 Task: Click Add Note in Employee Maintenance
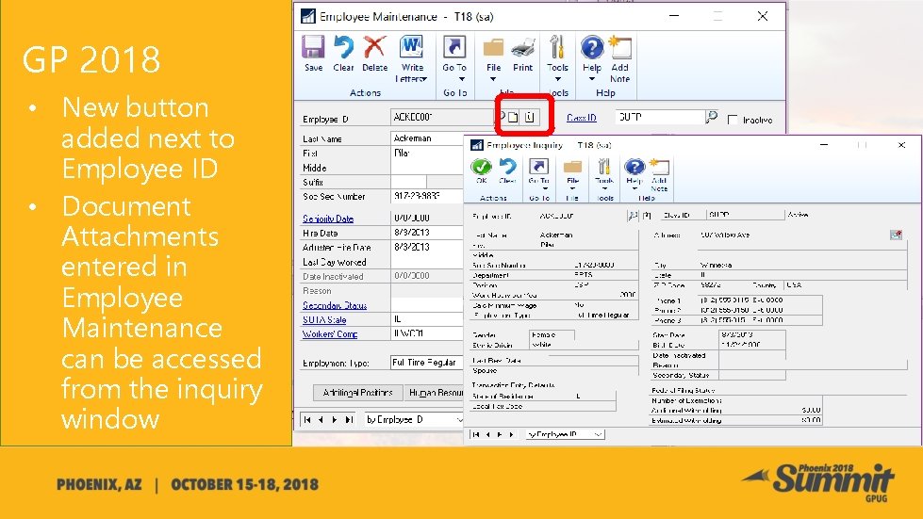pyautogui.click(x=619, y=57)
